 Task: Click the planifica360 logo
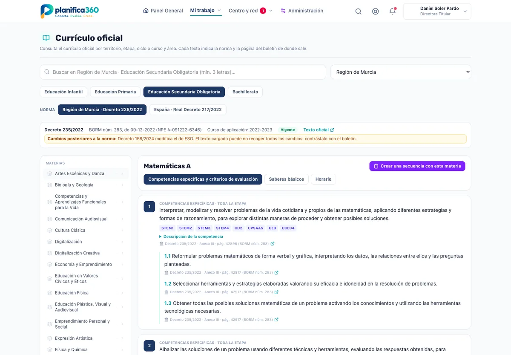point(70,11)
